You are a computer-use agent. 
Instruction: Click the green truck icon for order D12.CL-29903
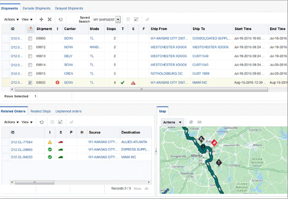click(61, 150)
